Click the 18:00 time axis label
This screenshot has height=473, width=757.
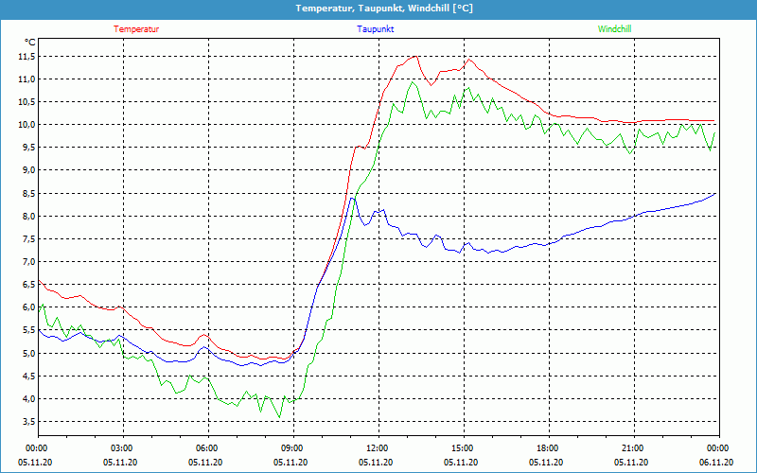click(x=547, y=448)
